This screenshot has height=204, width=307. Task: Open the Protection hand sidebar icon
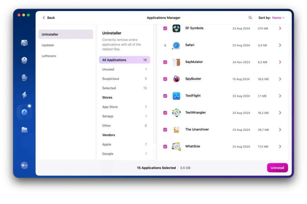pos(24,78)
